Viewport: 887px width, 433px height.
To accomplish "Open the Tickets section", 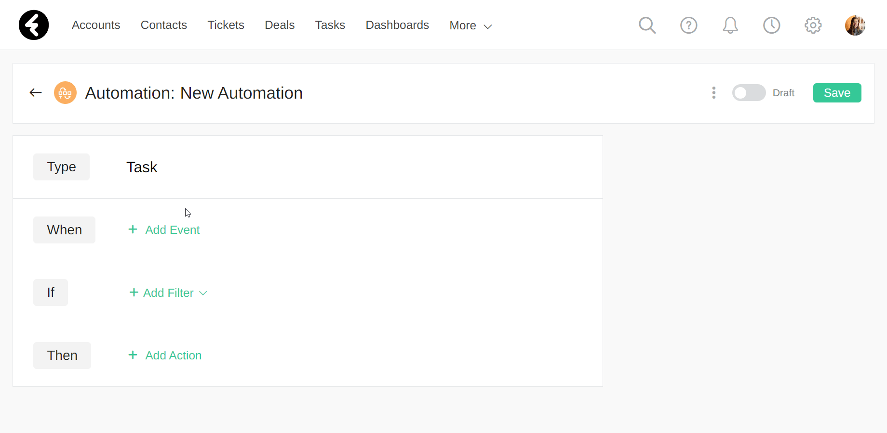I will [x=226, y=25].
